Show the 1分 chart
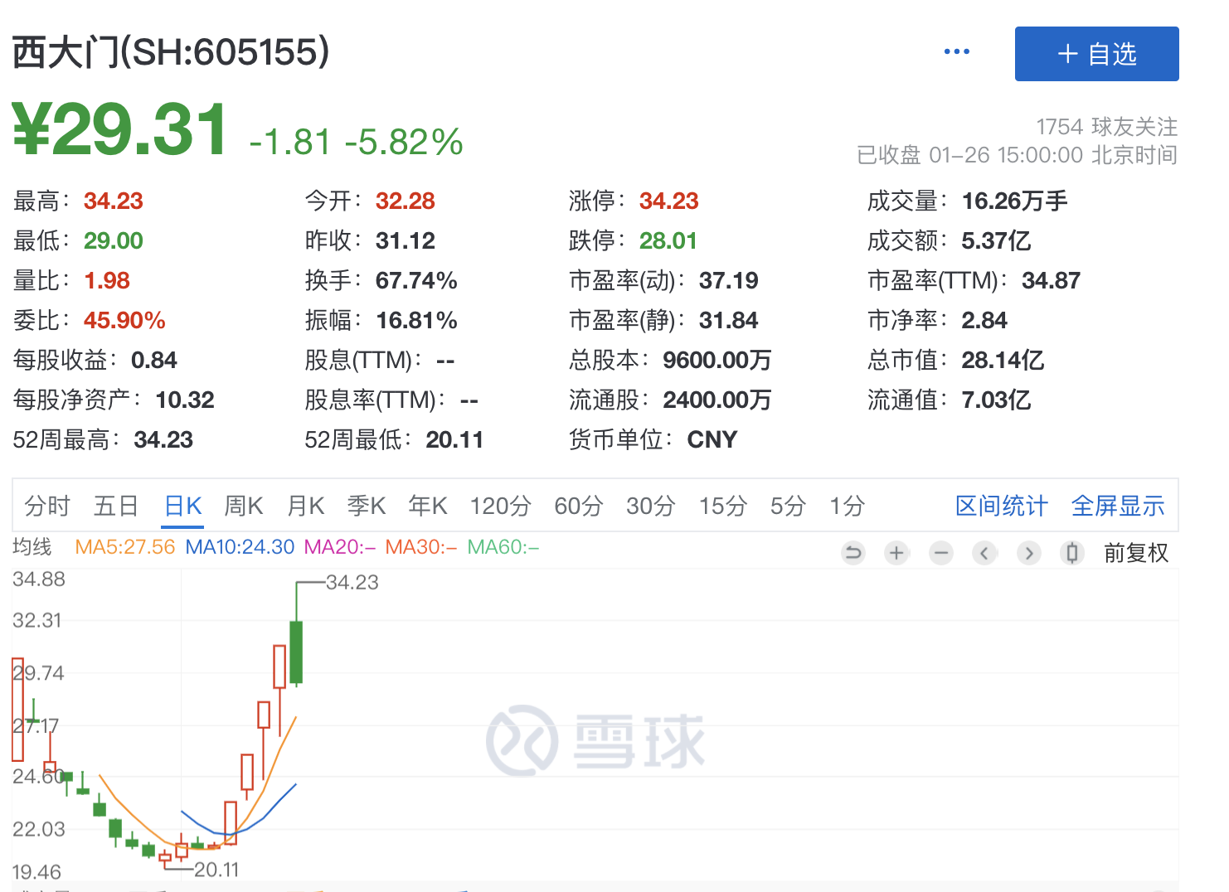 pyautogui.click(x=847, y=506)
